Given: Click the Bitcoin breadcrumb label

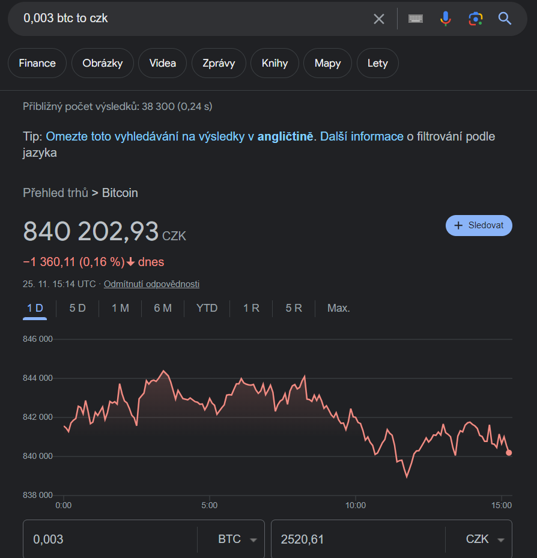Looking at the screenshot, I should click(120, 193).
